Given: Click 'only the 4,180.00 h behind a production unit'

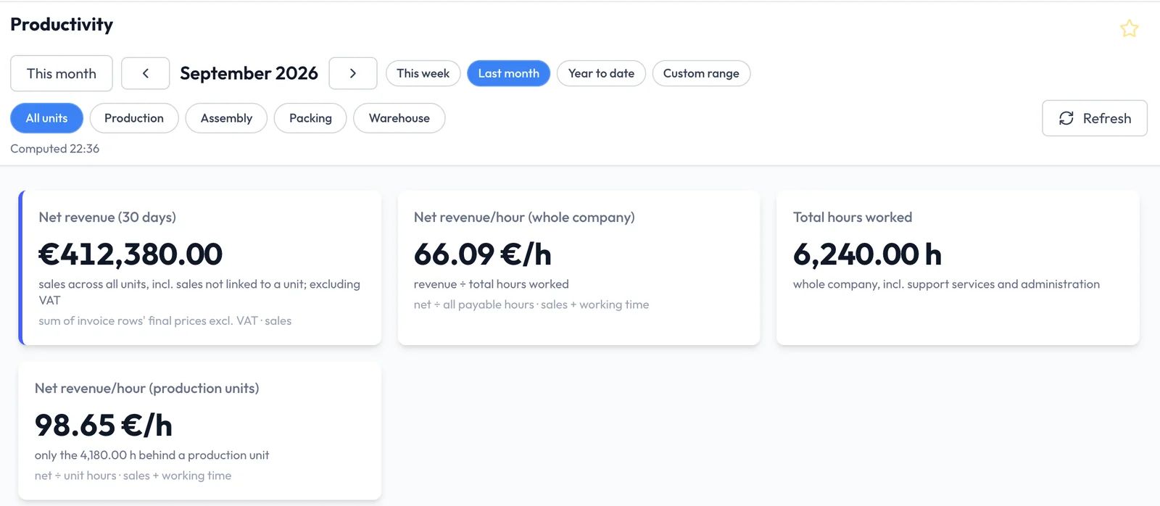Looking at the screenshot, I should pos(152,455).
